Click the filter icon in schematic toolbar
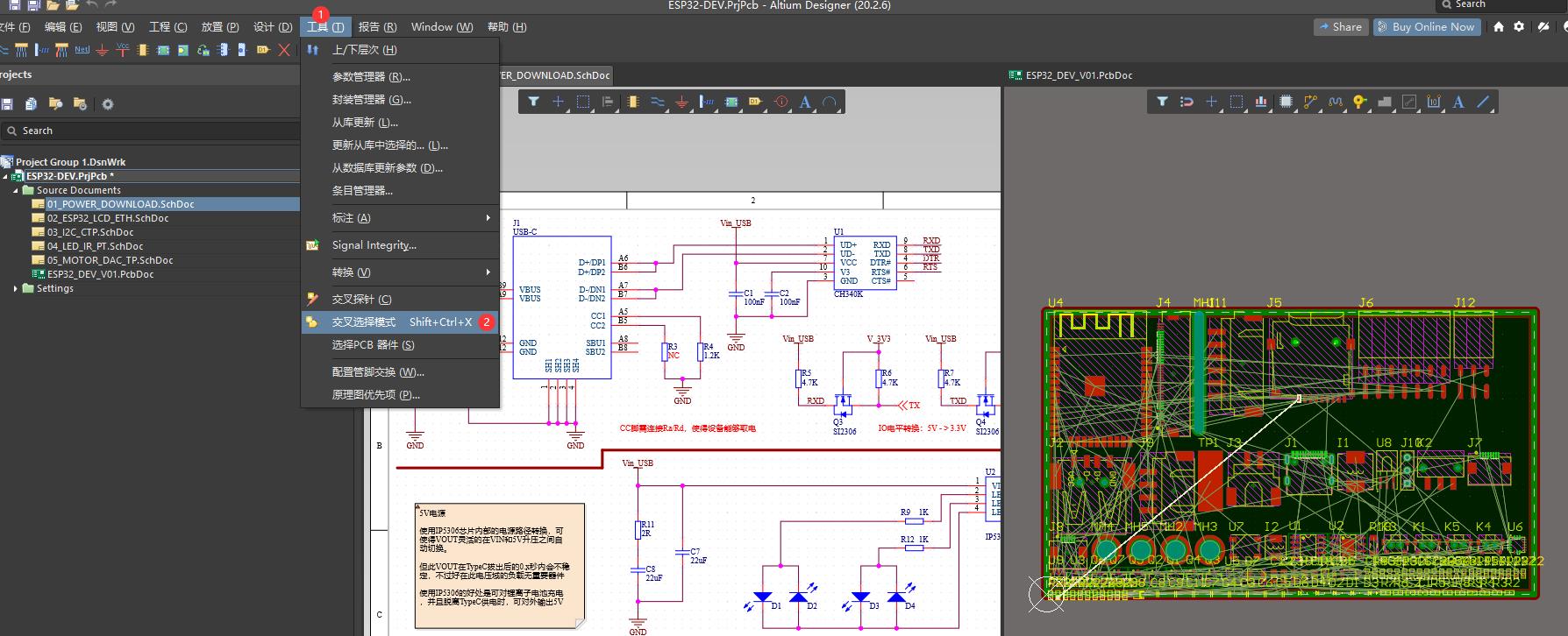1568x636 pixels. pyautogui.click(x=533, y=102)
